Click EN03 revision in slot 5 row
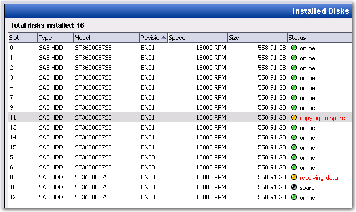This screenshot has width=356, height=212. pos(148,157)
